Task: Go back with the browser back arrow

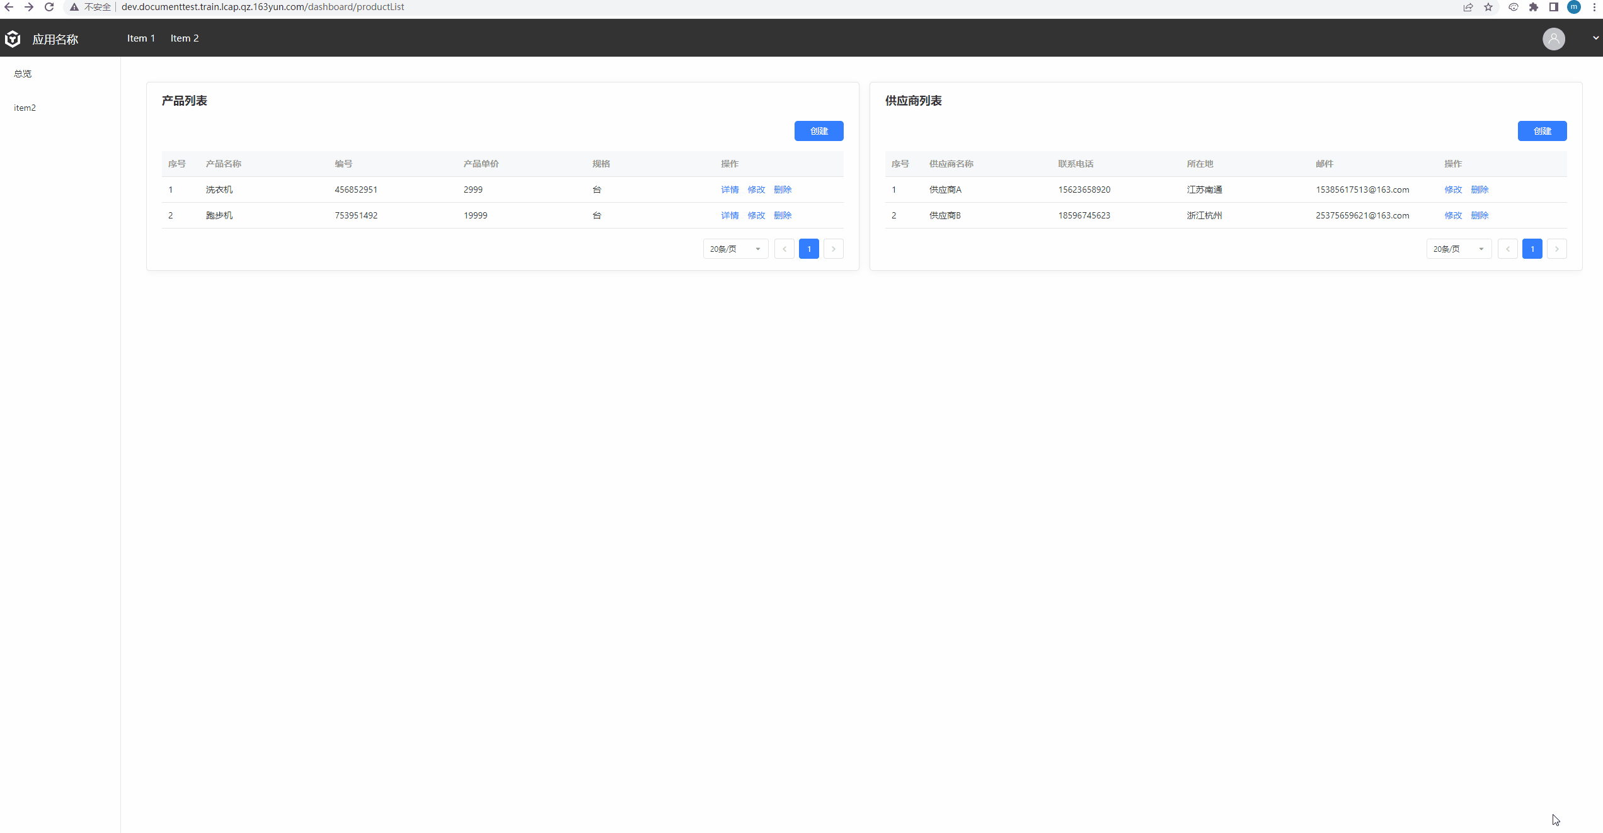Action: 9,7
